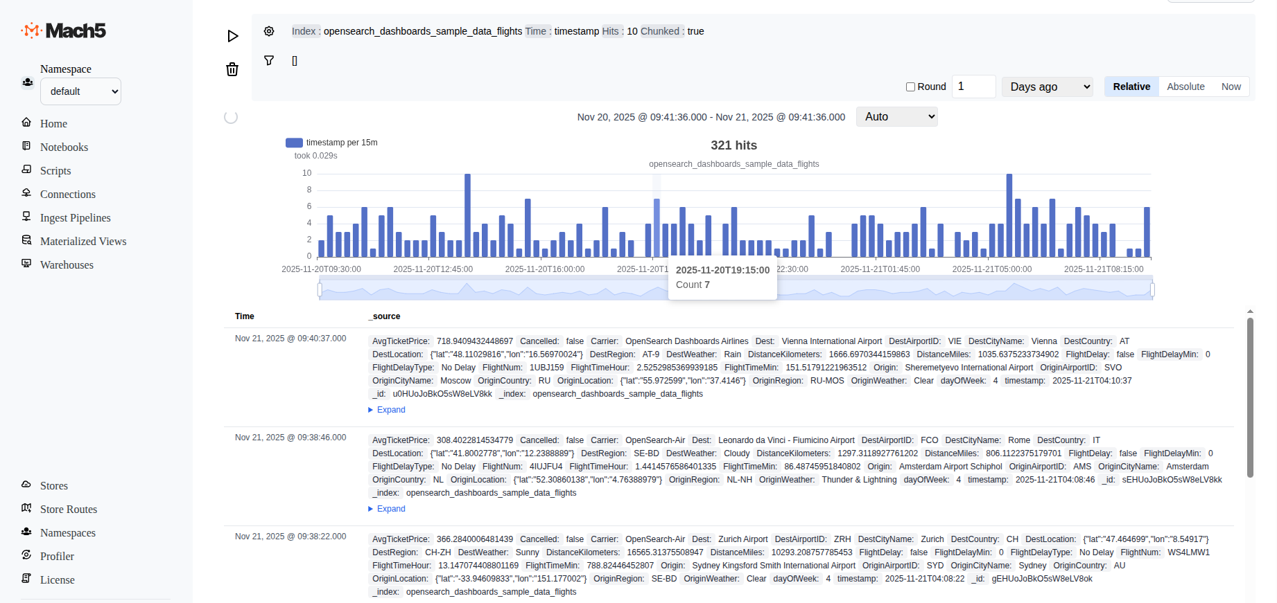The height and width of the screenshot is (603, 1277).
Task: Enable the Round checkbox
Action: [x=910, y=87]
